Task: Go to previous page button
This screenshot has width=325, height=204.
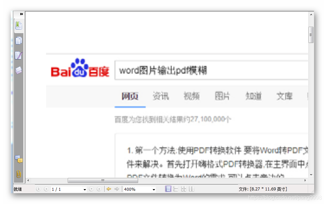Action: point(46,189)
